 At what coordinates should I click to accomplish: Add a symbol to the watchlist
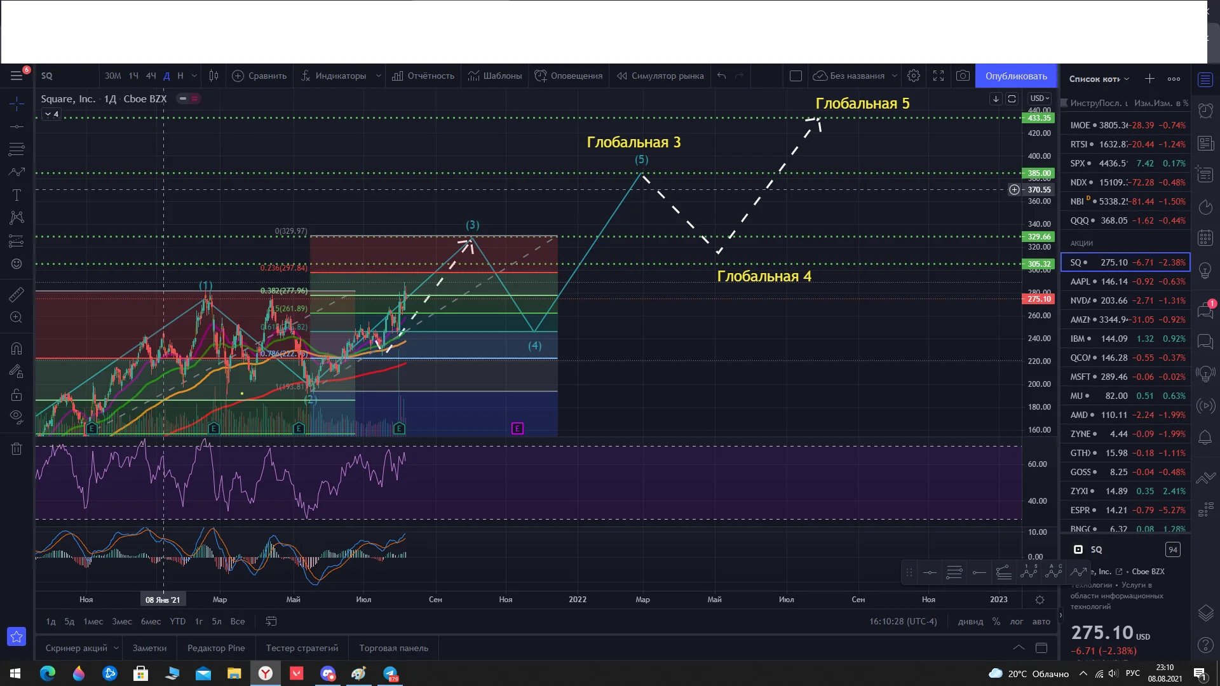pyautogui.click(x=1149, y=79)
